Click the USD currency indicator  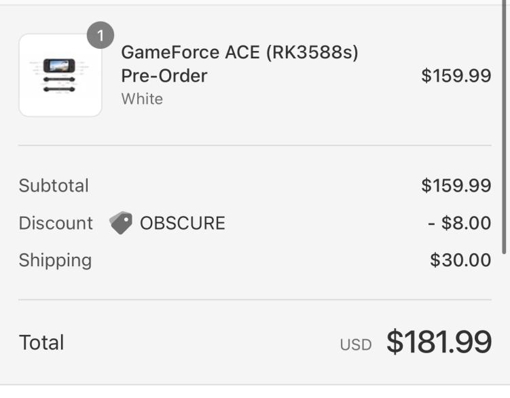coord(356,344)
